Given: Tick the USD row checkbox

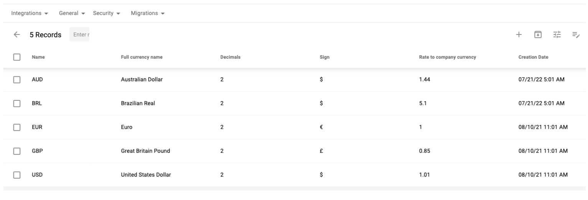Looking at the screenshot, I should (16, 175).
